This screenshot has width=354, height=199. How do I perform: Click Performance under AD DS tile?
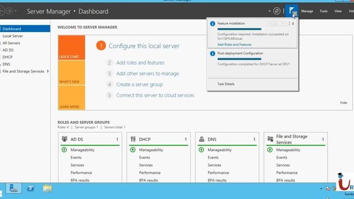click(x=81, y=172)
